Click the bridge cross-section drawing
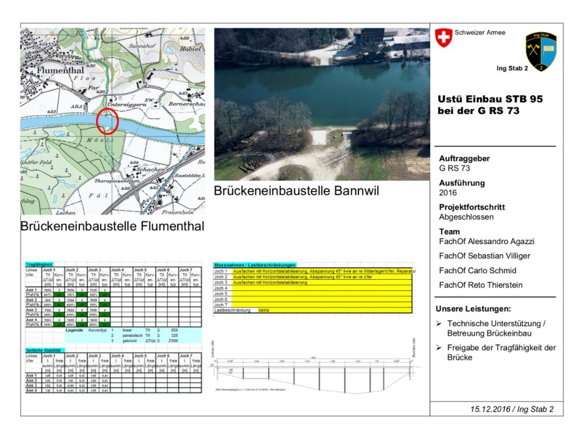Screen dimensions: 584x438 click(x=314, y=372)
